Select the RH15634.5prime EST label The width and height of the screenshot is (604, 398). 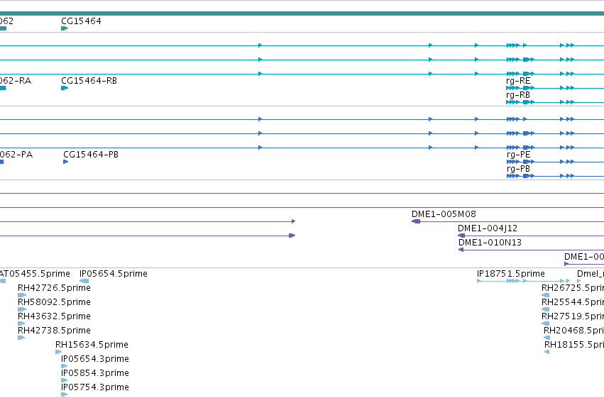[92, 345]
